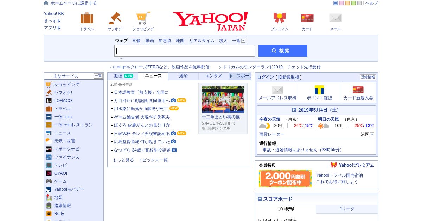
Task: Open ショッピング in the services sidebar
Action: [x=67, y=85]
